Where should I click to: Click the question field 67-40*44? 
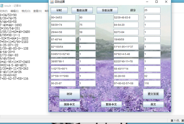tap(63, 39)
